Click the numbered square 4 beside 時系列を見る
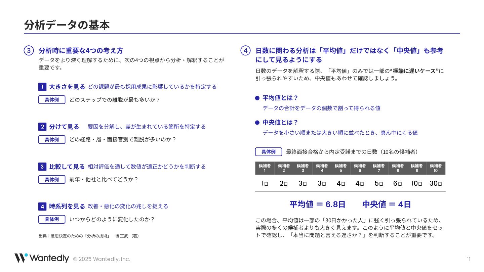 (x=42, y=207)
